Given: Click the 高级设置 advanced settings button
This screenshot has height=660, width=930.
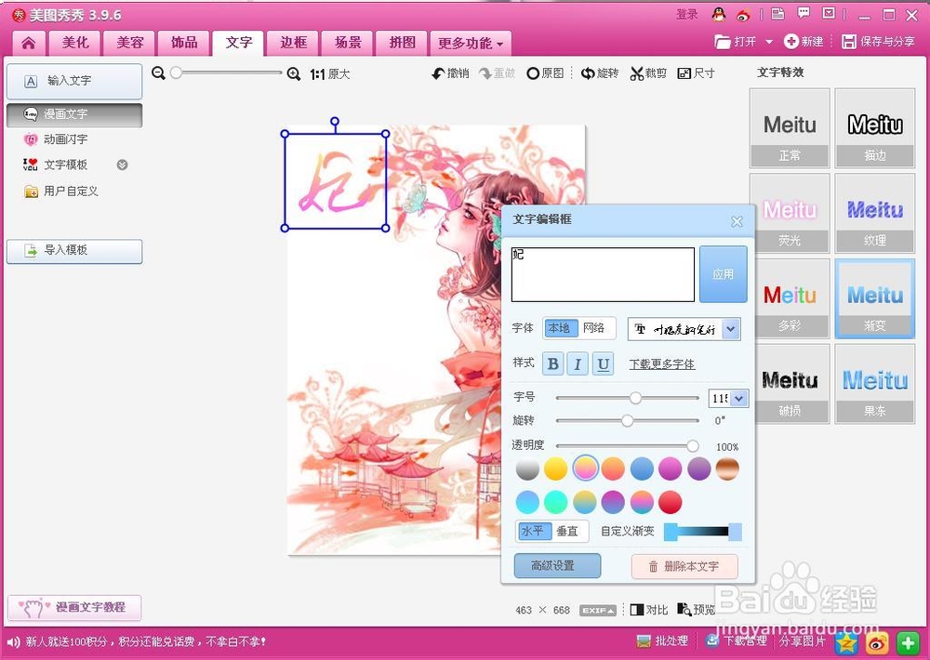Looking at the screenshot, I should (557, 566).
